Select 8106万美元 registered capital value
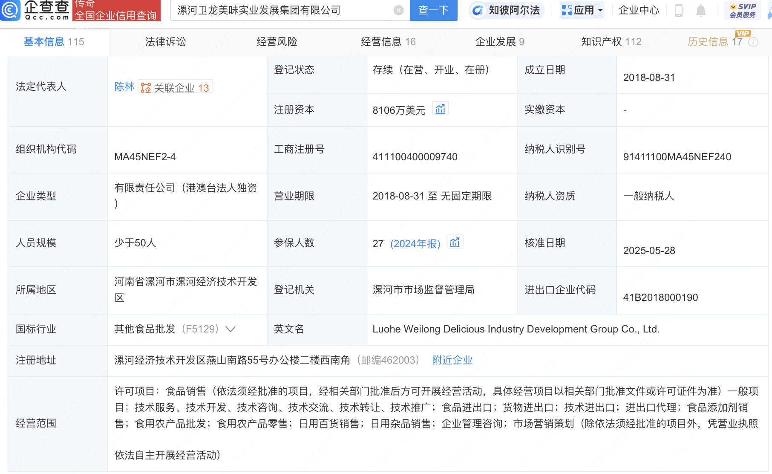 [399, 110]
